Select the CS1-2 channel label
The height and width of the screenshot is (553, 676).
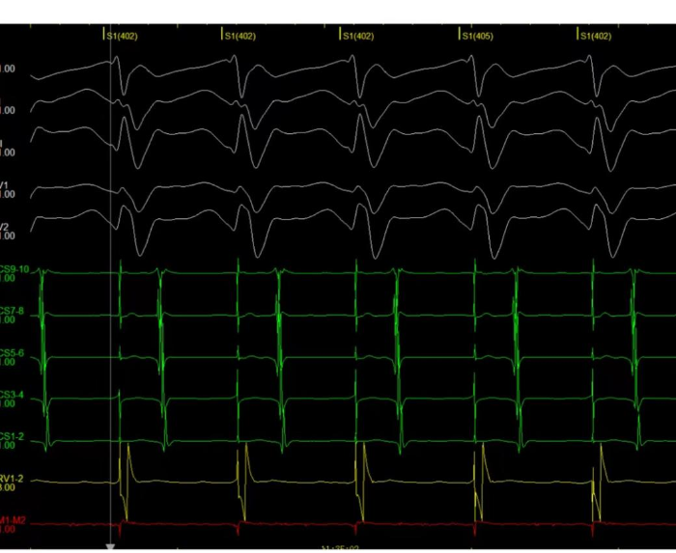(13, 436)
